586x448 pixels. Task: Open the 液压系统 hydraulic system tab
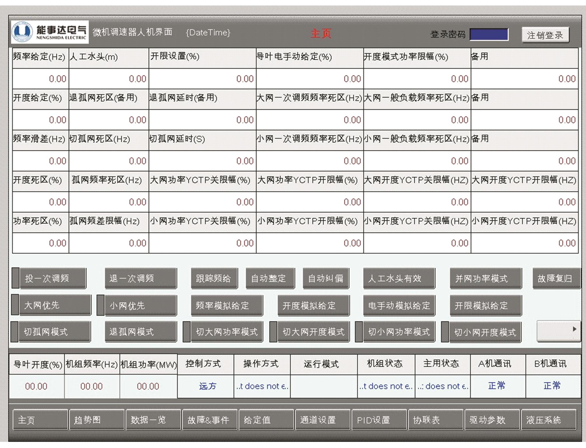pyautogui.click(x=549, y=420)
